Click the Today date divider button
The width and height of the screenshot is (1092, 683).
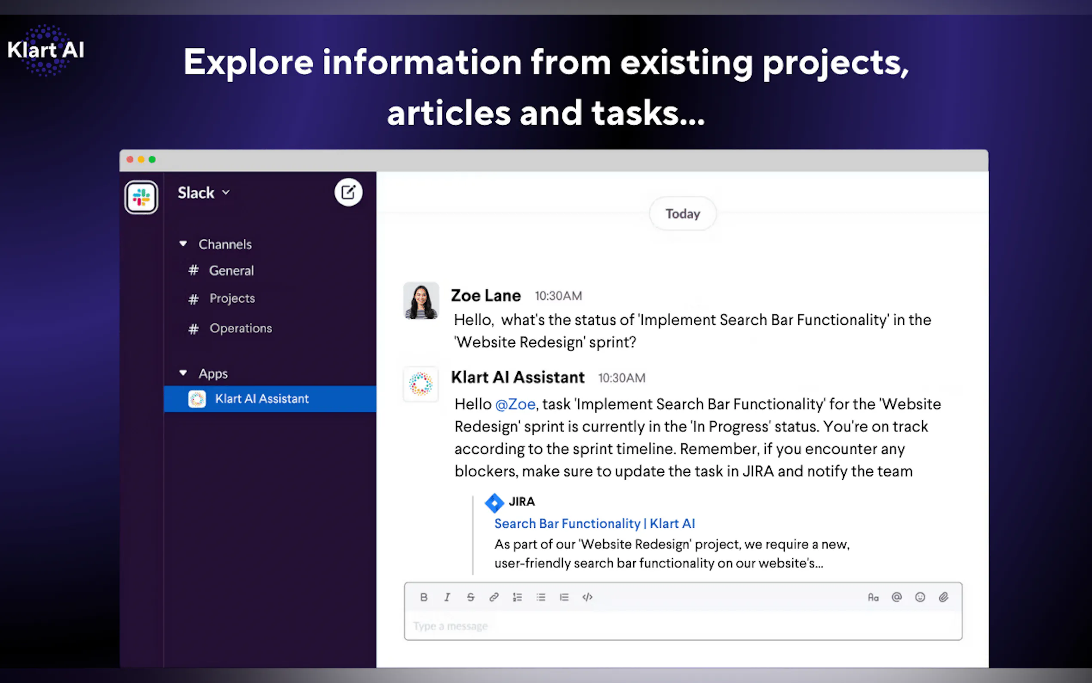click(x=682, y=214)
